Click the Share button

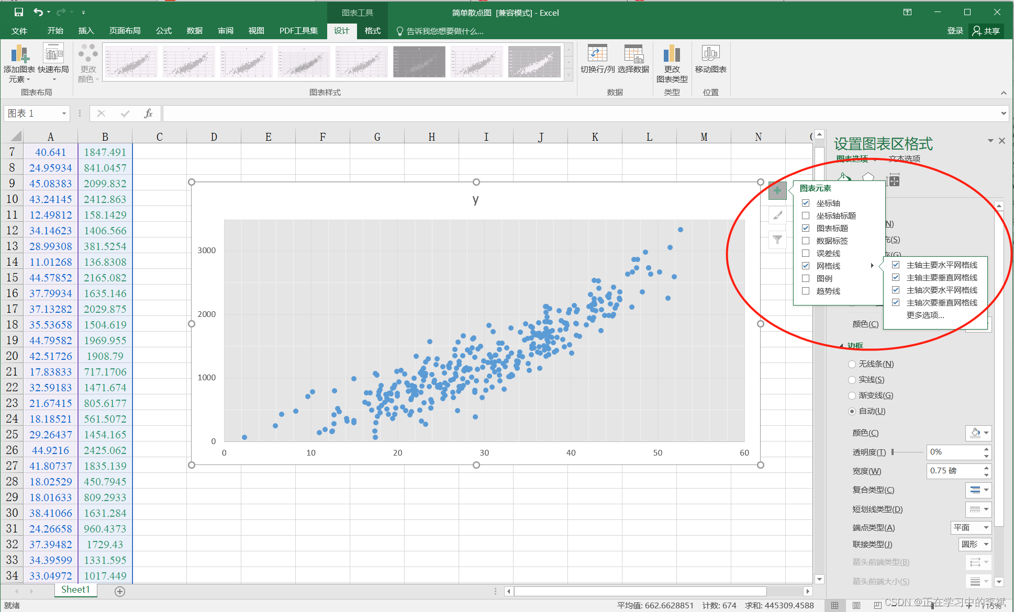986,31
